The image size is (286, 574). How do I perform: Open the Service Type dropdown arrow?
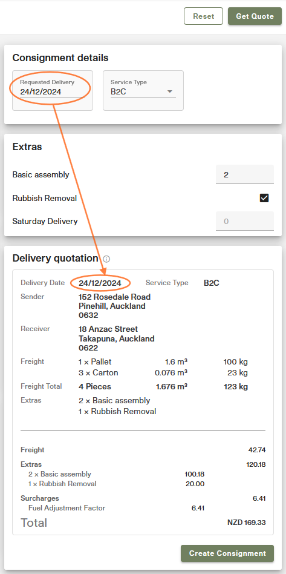[x=170, y=91]
